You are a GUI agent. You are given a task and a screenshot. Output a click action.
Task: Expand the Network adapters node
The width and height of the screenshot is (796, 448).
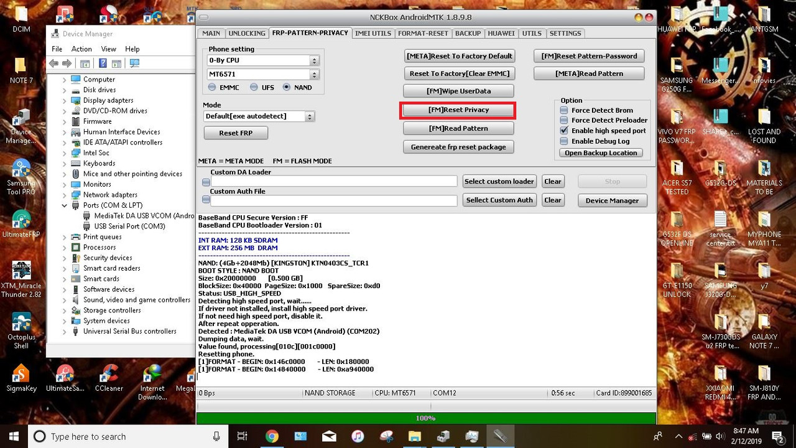[64, 195]
